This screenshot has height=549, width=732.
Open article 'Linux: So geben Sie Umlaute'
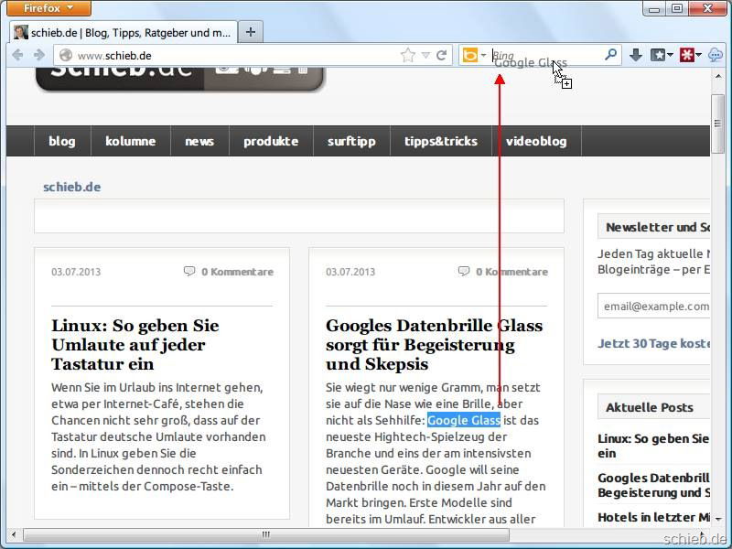(x=135, y=345)
